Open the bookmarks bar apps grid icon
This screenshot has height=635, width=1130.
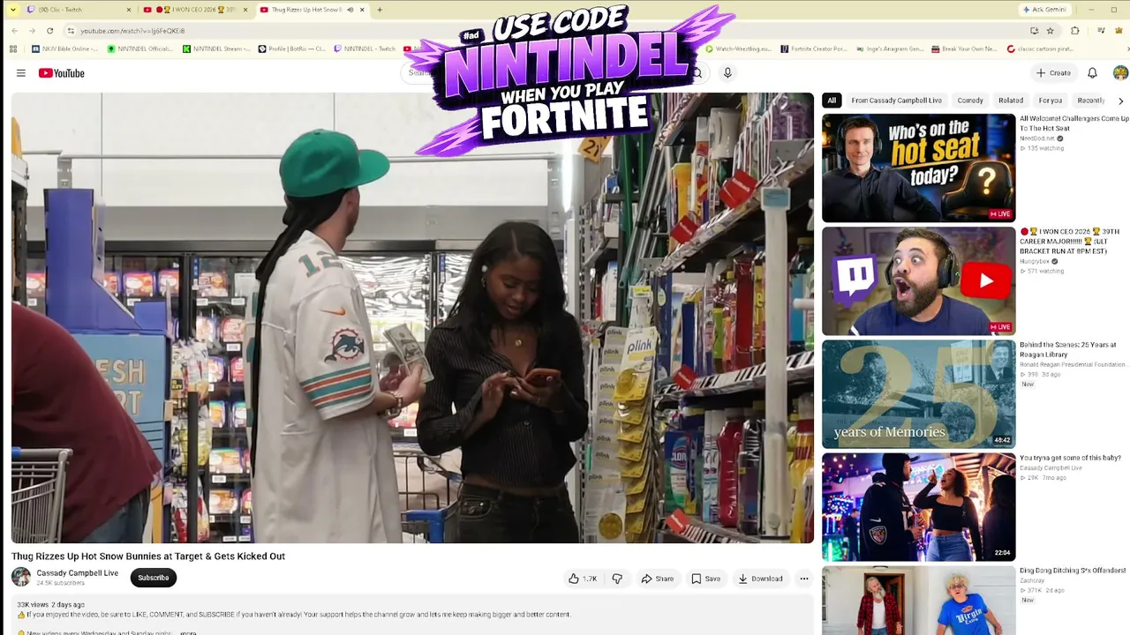(x=13, y=49)
